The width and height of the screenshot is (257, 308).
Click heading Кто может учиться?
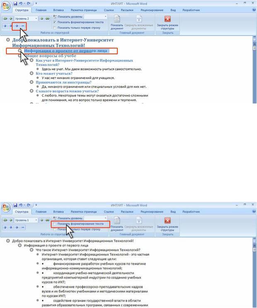pos(54,73)
